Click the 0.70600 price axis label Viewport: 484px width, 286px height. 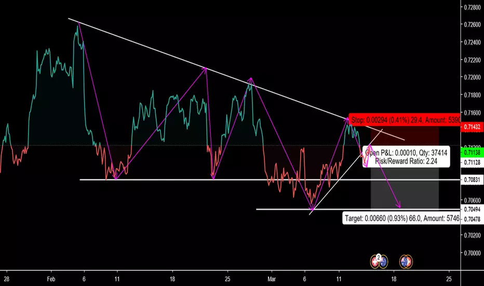[x=472, y=200]
